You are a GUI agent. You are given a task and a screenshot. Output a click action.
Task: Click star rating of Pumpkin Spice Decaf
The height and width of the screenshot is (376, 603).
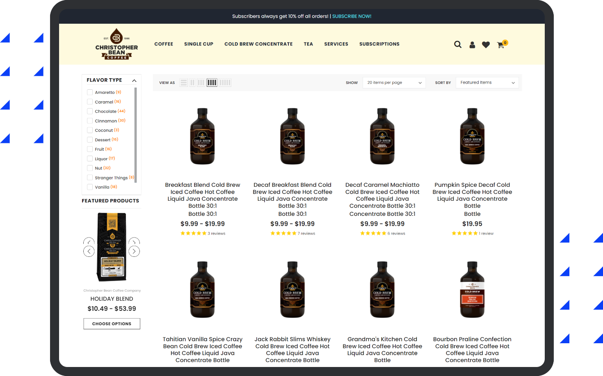464,233
